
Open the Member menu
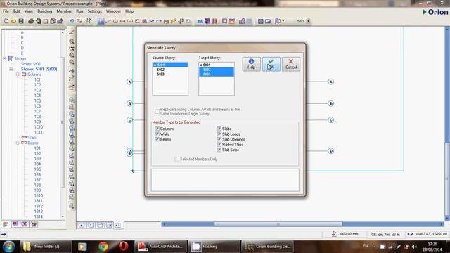pos(64,11)
